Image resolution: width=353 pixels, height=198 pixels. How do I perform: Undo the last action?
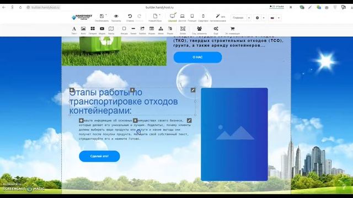(130, 16)
